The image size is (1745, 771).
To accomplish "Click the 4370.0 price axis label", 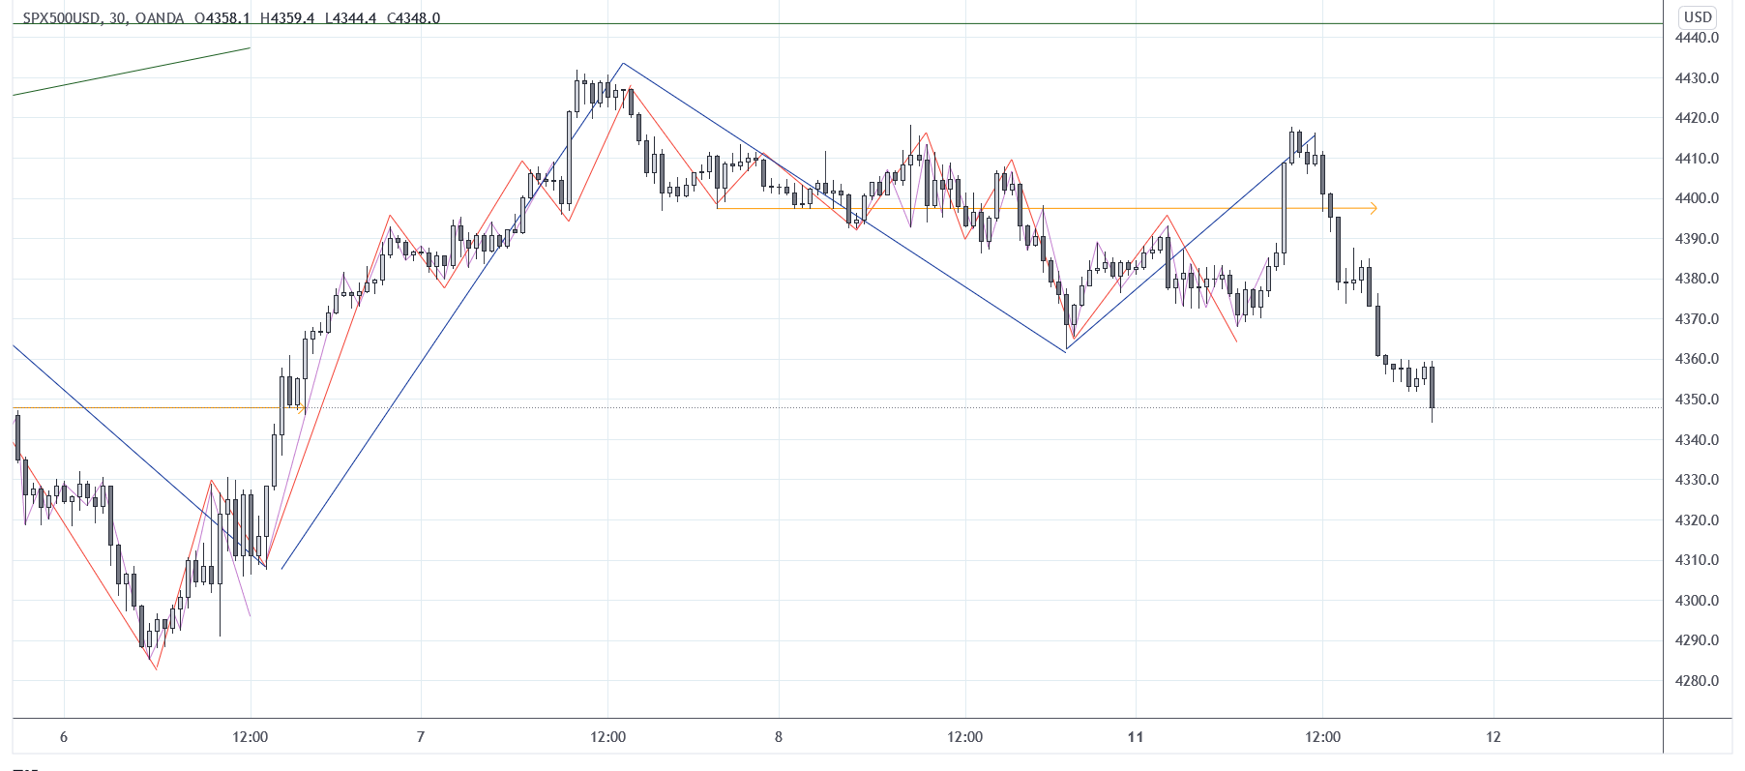I will pos(1697,319).
